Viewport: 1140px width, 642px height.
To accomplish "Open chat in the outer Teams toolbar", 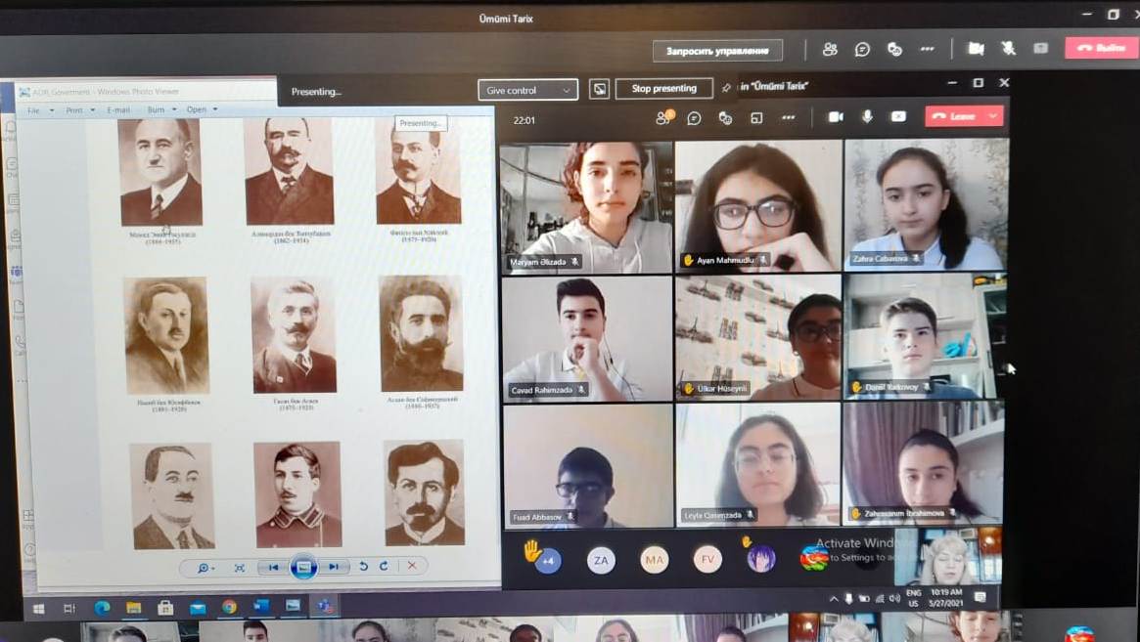I will coord(862,50).
